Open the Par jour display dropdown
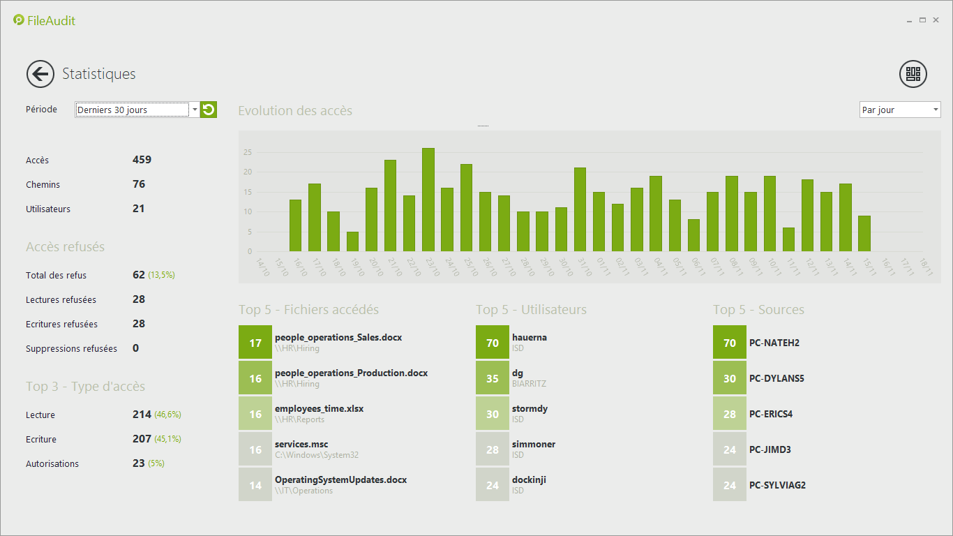The image size is (953, 536). pos(899,110)
